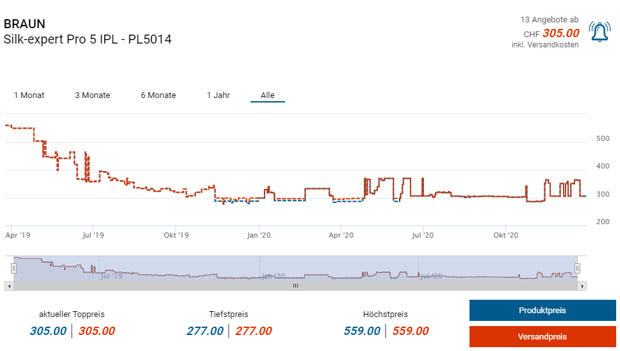The height and width of the screenshot is (351, 620).
Task: Toggle the Produktpreis series
Action: pos(542,311)
